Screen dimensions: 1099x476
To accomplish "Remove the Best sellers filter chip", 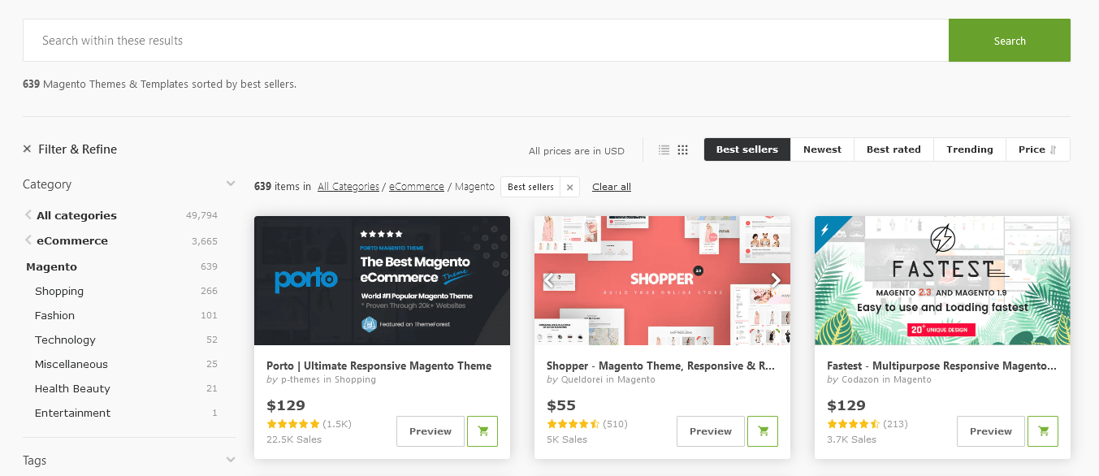I will coord(569,186).
